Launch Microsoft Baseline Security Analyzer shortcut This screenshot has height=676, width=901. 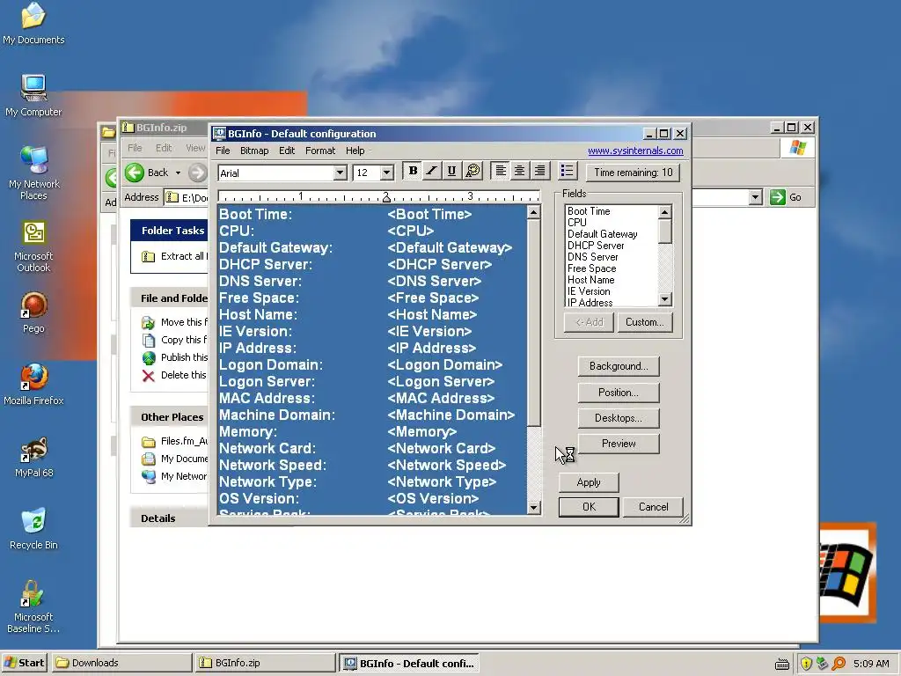33,606
